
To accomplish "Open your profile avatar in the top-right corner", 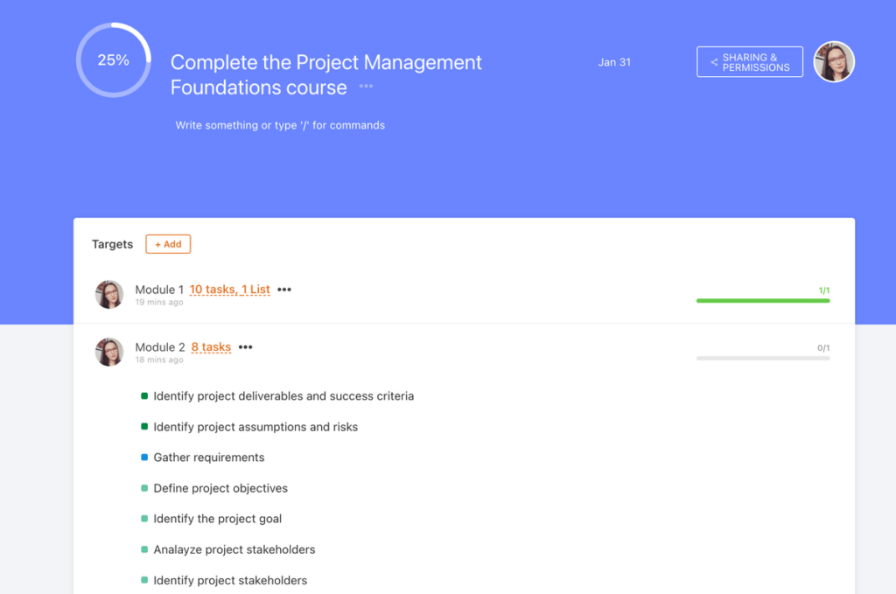I will 833,61.
